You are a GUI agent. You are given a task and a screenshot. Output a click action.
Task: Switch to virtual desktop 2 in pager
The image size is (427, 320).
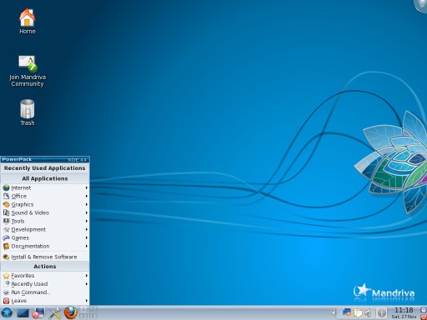pos(93,309)
